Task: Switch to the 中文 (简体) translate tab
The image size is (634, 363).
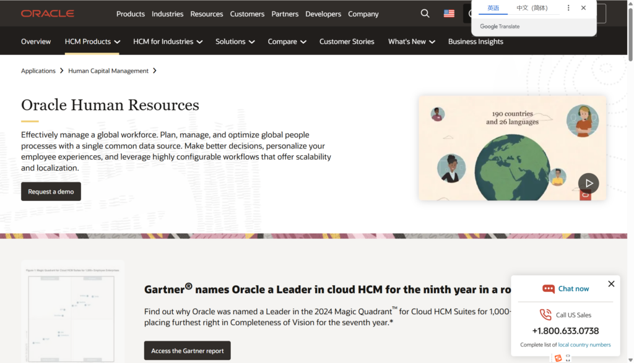Action: [x=532, y=8]
